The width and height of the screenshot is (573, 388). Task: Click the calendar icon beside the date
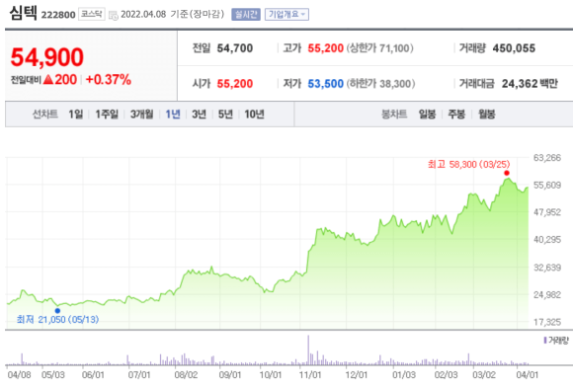click(x=114, y=15)
